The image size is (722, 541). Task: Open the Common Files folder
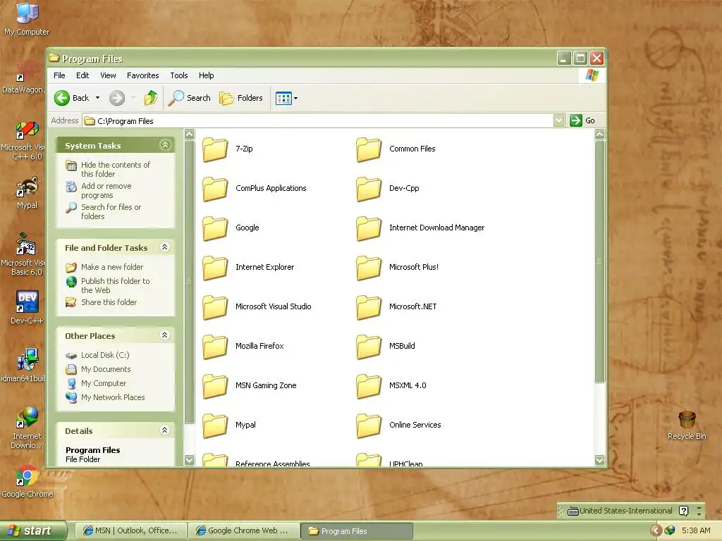pos(396,149)
